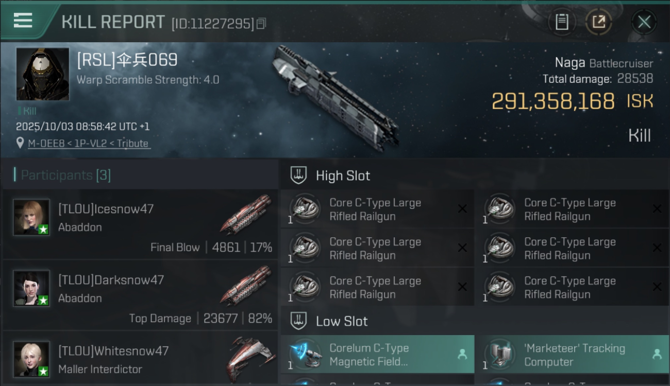This screenshot has height=386, width=670.
Task: Click Icesnow47 participant name
Action: click(x=106, y=209)
